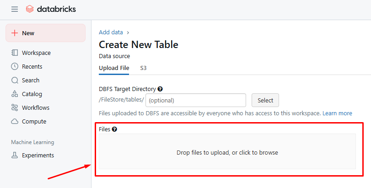
Task: Switch to the S3 tab
Action: (143, 68)
